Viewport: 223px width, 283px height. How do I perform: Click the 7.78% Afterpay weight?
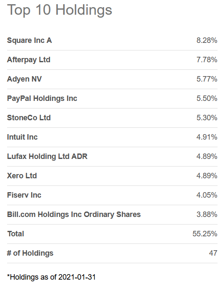(207, 60)
